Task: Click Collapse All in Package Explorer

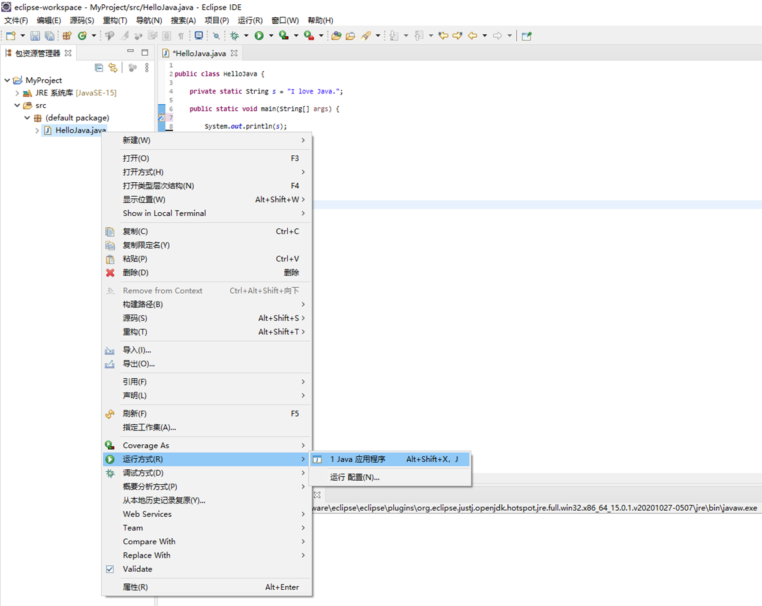Action: tap(99, 68)
